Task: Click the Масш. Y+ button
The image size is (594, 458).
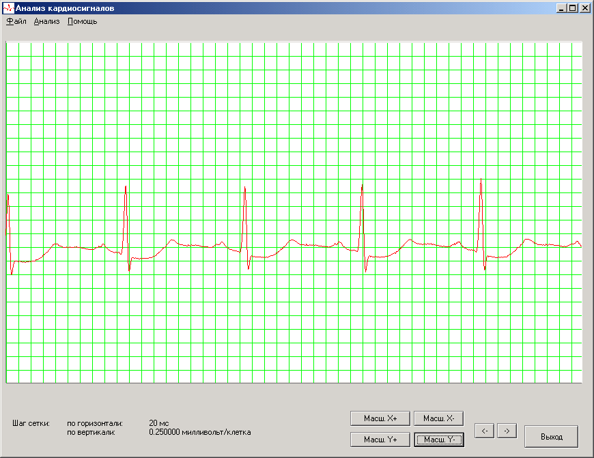Action: click(380, 440)
